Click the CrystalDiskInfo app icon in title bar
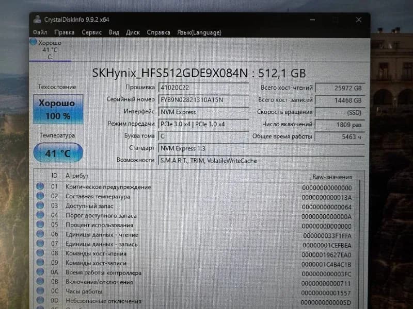This screenshot has width=413, height=309. [x=37, y=20]
